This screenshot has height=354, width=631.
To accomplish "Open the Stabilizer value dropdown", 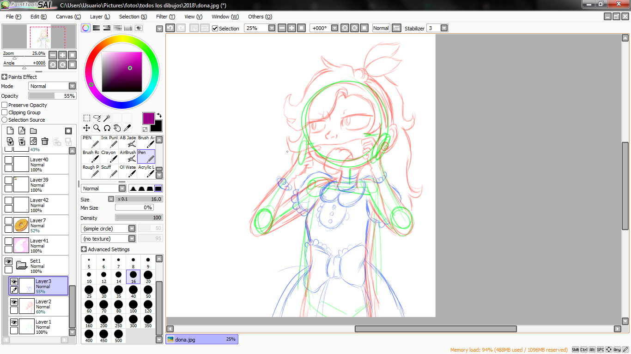I will (x=444, y=28).
